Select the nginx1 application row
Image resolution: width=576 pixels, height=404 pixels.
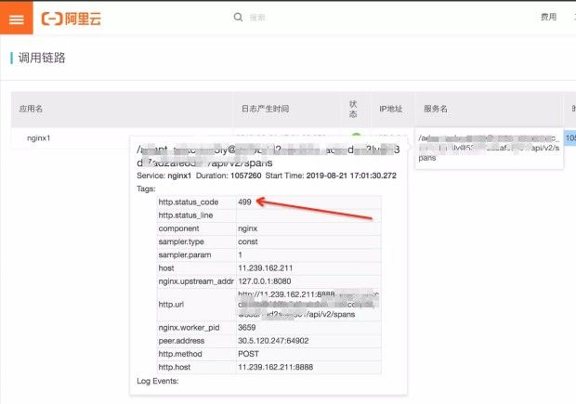coord(39,138)
